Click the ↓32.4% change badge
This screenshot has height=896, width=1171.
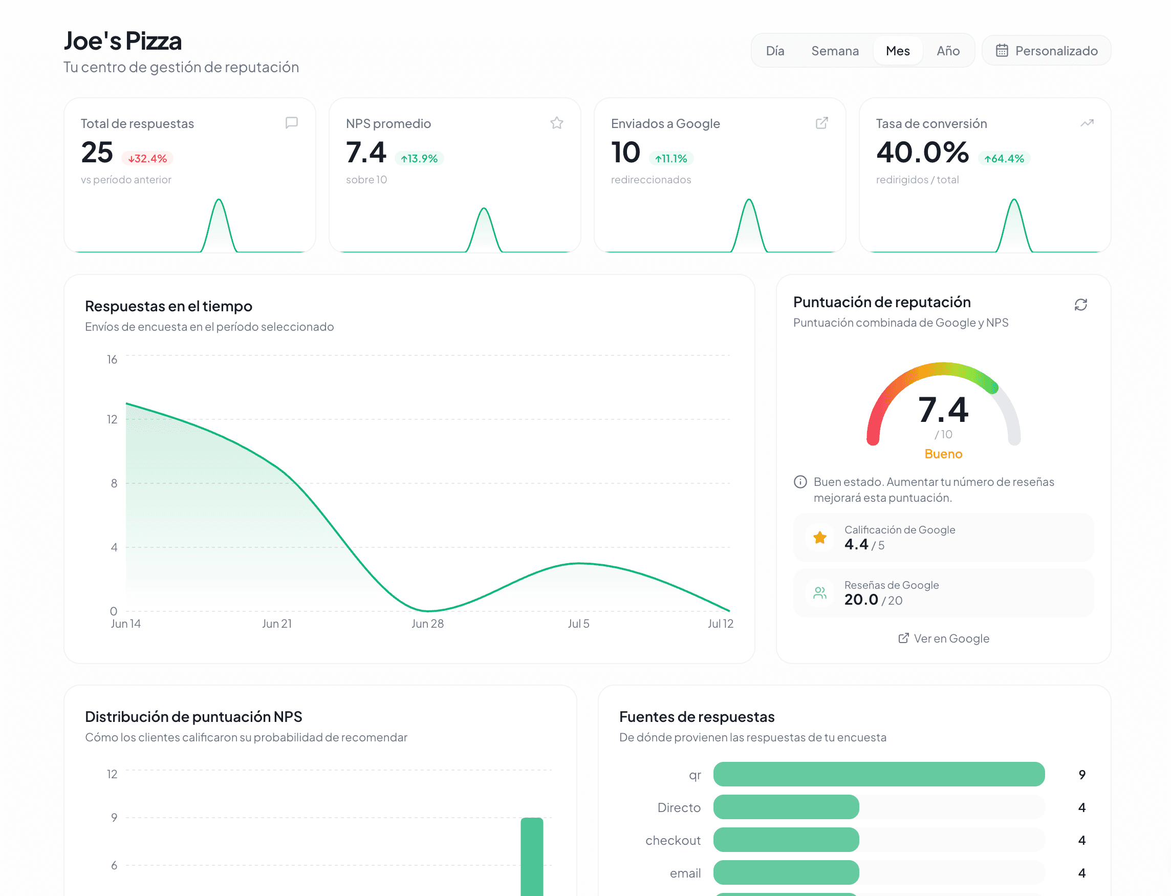[x=147, y=158]
